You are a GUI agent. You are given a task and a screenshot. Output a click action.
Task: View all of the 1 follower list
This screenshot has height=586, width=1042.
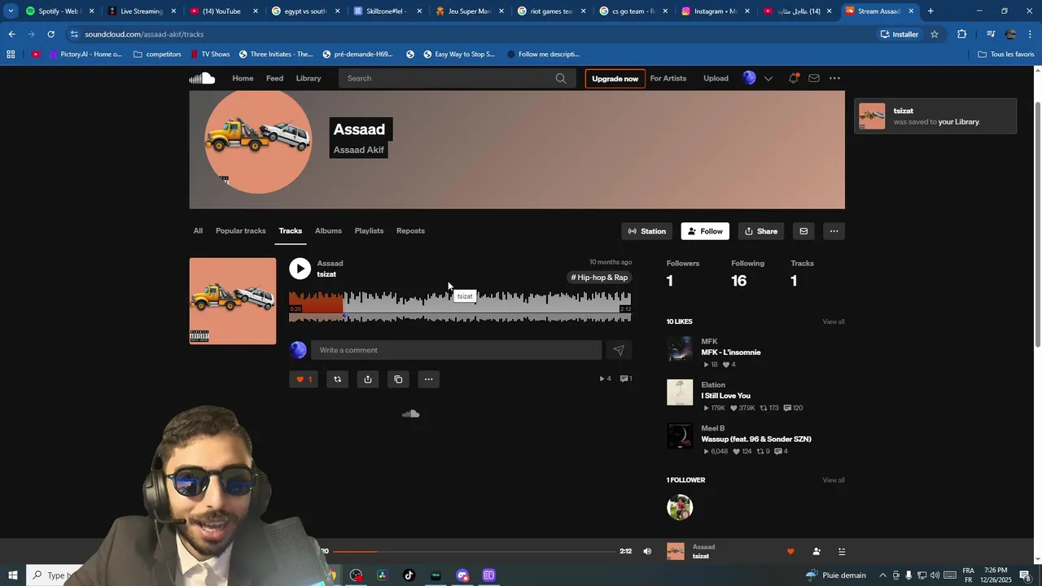833,480
